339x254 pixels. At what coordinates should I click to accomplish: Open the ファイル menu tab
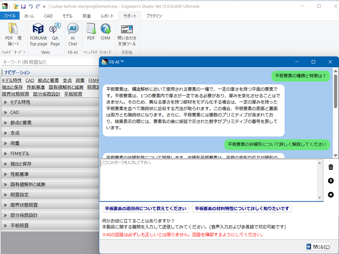click(x=10, y=16)
